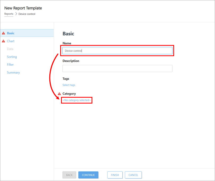Viewport: 215px width, 181px height.
Task: Click the warning icon beside Basic
Action: (3, 33)
